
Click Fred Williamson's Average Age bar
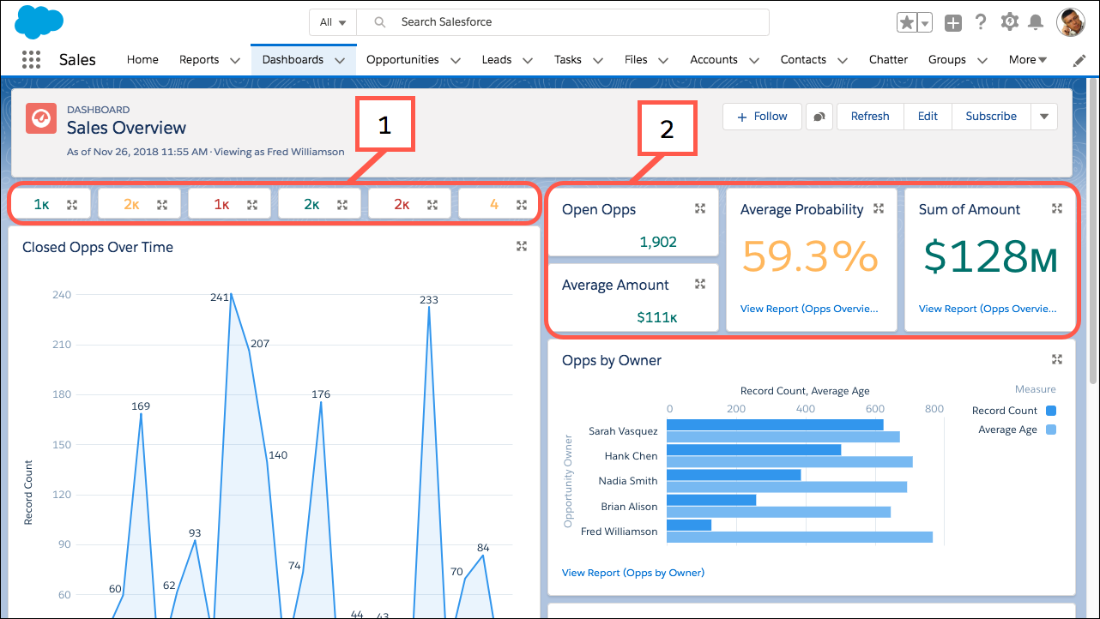point(800,538)
